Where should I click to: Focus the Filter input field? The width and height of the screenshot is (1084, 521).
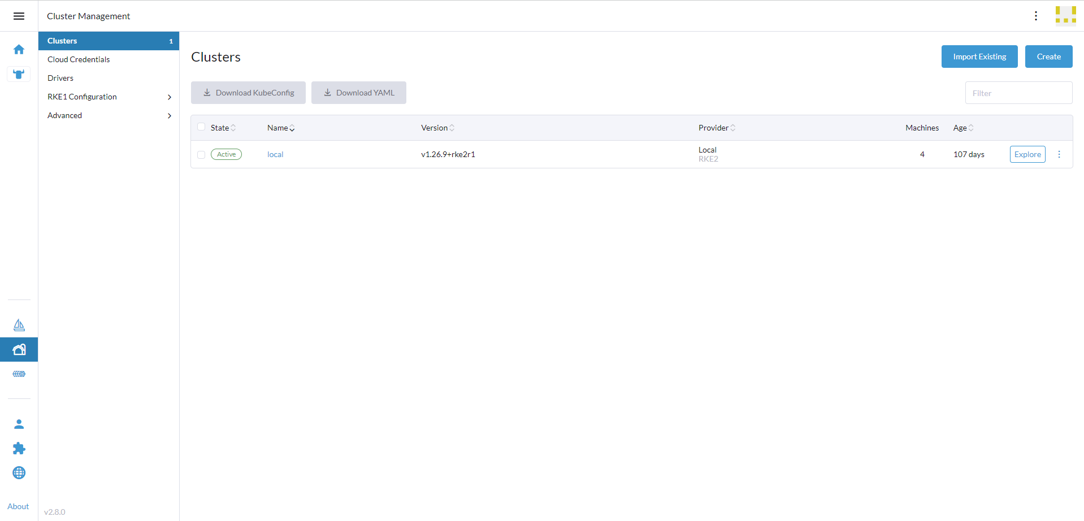[x=1018, y=93]
